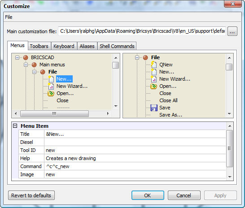
Task: Select QNew in right tree
Action: 166,65
